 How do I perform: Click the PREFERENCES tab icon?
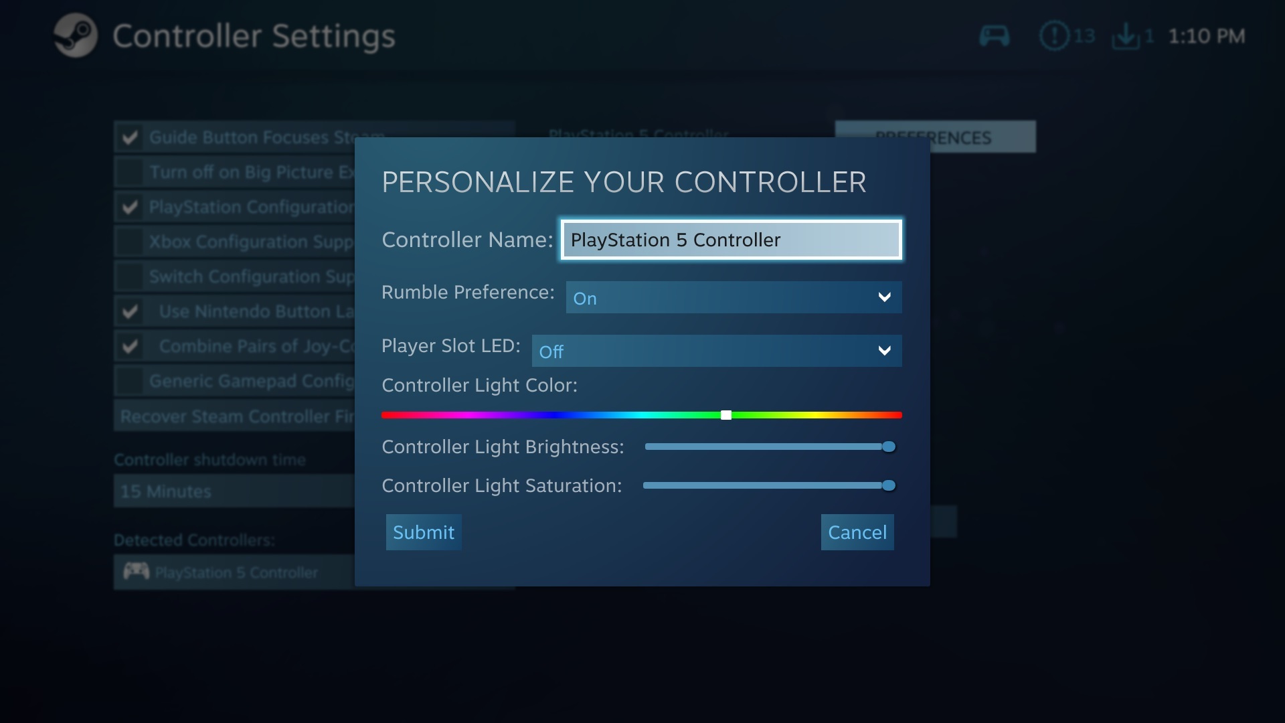pos(934,137)
